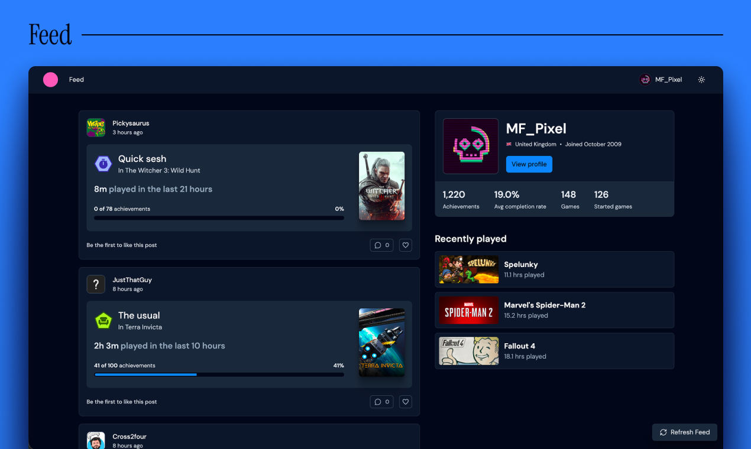Like the Quick sesh post with the heart
The width and height of the screenshot is (751, 449).
[x=405, y=245]
